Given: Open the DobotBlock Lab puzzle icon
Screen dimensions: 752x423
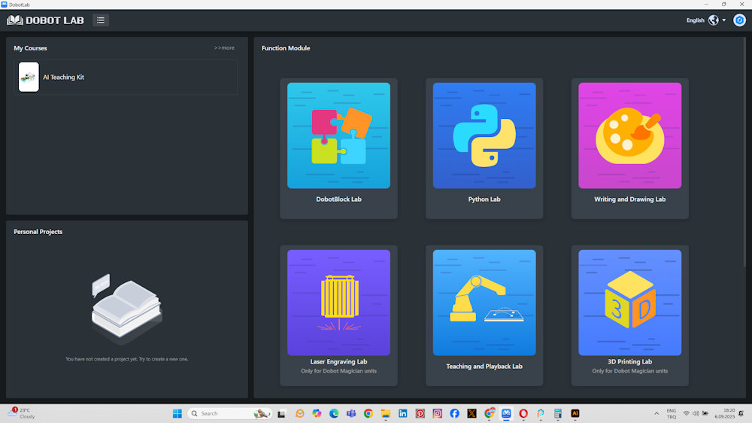Looking at the screenshot, I should 338,135.
